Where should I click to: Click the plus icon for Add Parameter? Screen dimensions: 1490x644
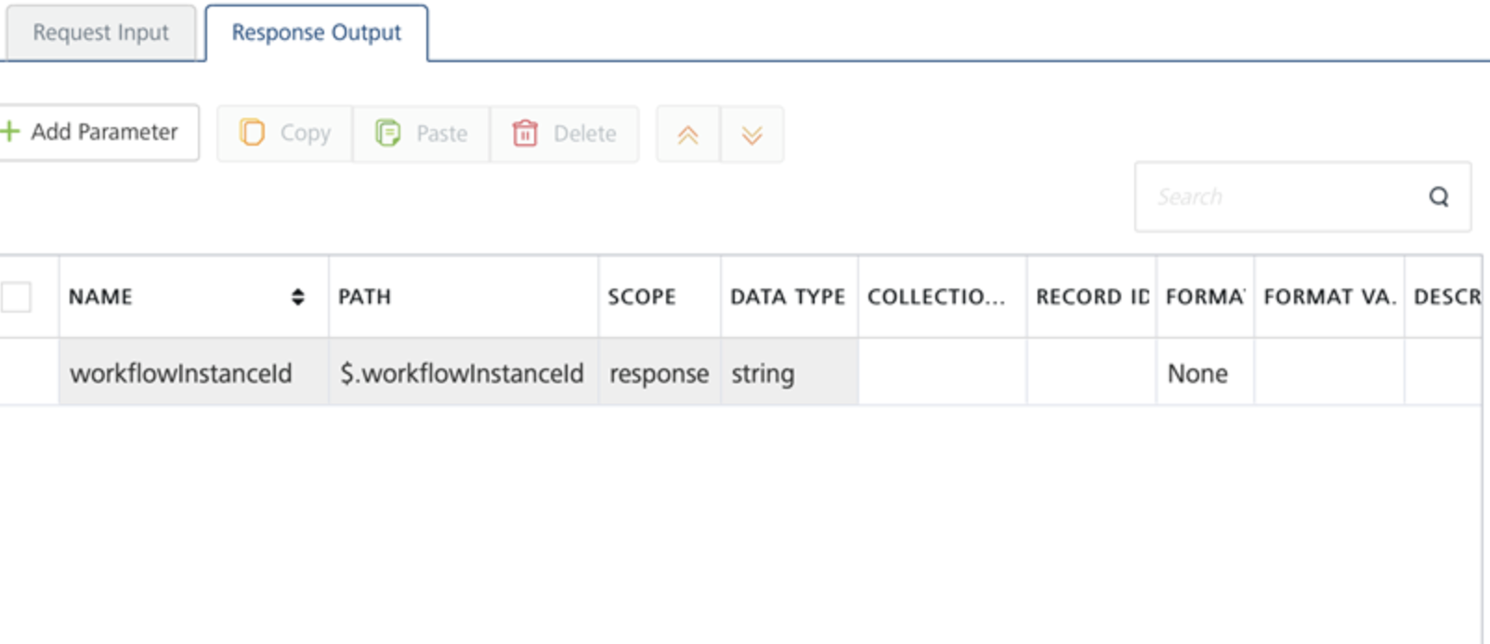10,132
